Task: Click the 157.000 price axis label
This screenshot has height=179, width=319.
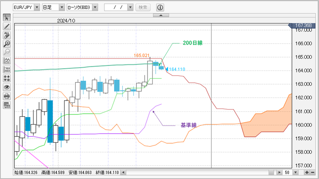Action: click(303, 165)
